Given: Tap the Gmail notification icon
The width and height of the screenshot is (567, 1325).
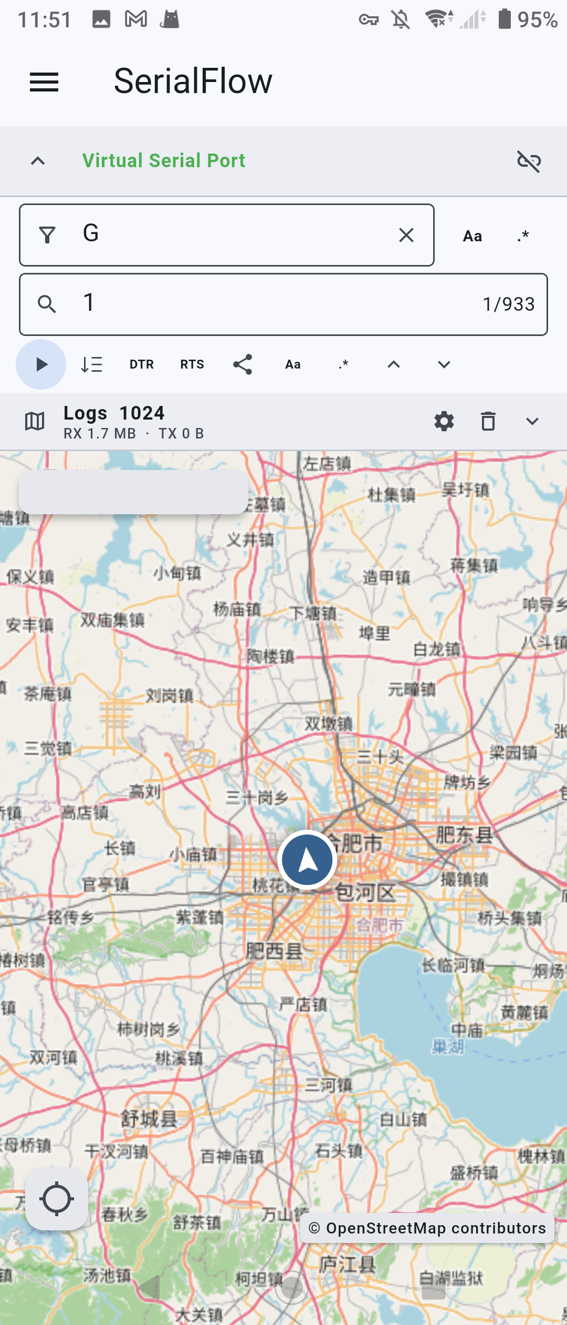Looking at the screenshot, I should (136, 19).
